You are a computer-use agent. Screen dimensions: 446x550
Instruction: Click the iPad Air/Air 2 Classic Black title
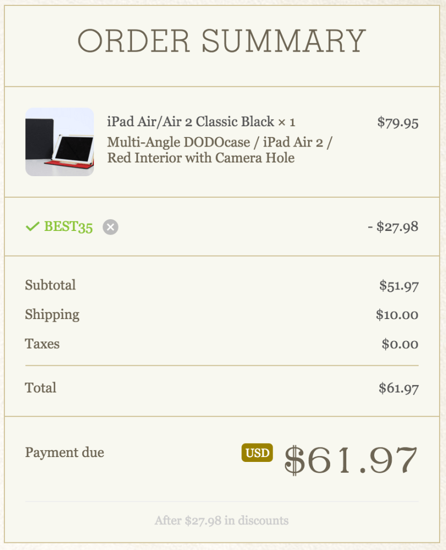(x=201, y=122)
